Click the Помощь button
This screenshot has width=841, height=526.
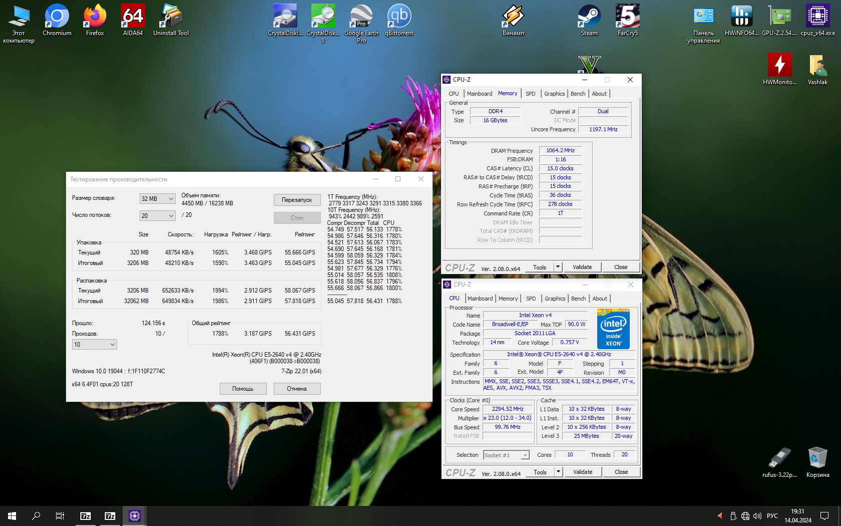(243, 389)
